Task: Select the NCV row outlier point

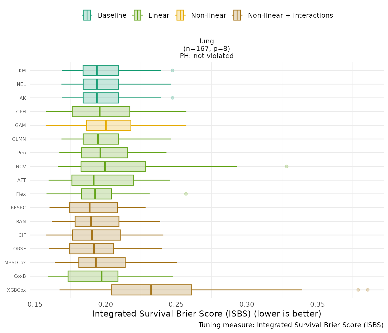Action: 287,166
